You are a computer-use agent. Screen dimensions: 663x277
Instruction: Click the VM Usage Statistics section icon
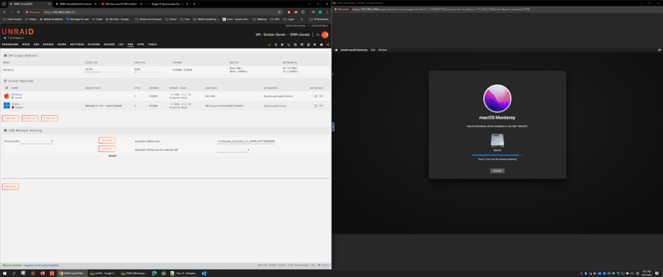[x=5, y=56]
